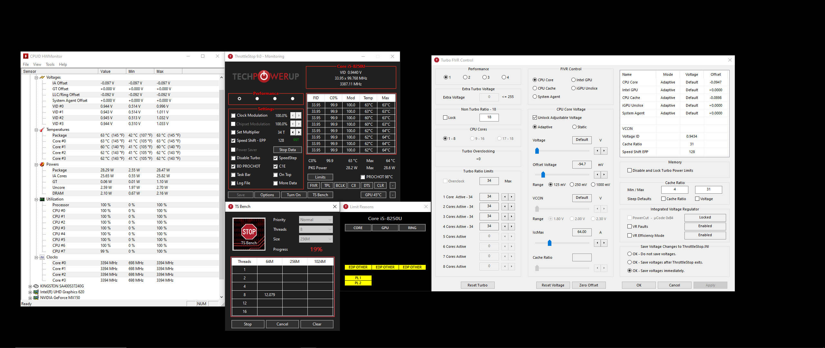Click the Clocks waveform icon in HWMonitor
Image resolution: width=825 pixels, height=348 pixels.
pos(42,257)
